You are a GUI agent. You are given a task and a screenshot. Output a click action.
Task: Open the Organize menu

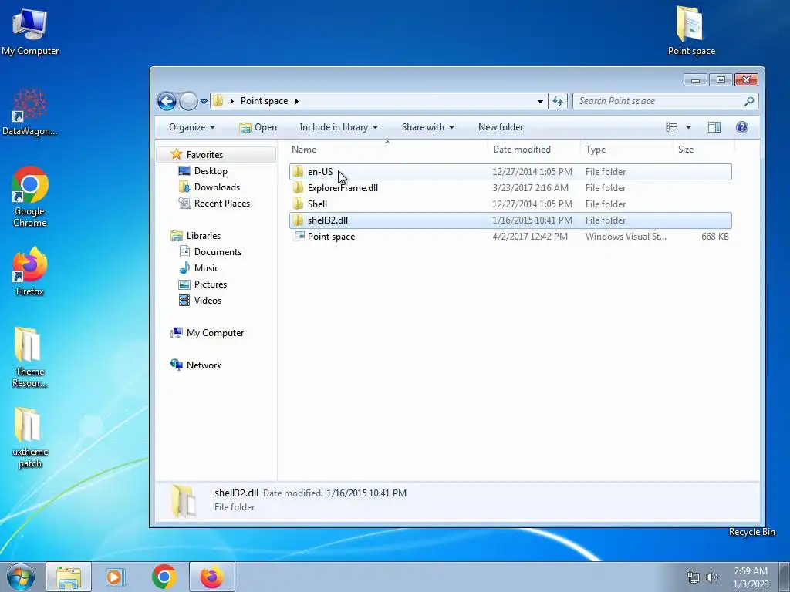click(x=192, y=127)
